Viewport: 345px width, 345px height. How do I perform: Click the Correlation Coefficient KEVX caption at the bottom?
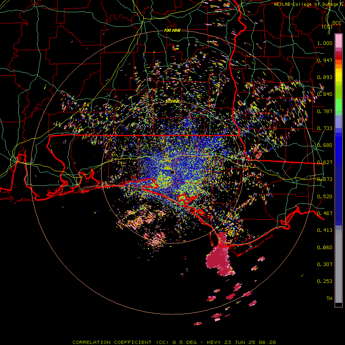(174, 342)
